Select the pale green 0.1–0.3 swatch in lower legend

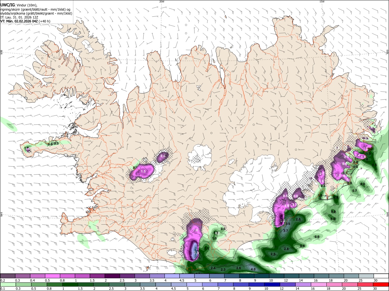coord(8,284)
